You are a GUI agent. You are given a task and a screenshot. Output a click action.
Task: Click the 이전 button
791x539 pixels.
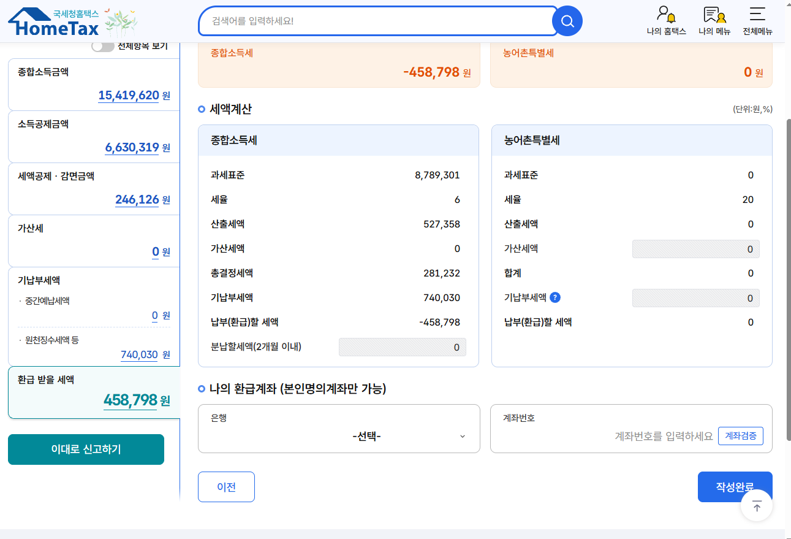point(226,487)
